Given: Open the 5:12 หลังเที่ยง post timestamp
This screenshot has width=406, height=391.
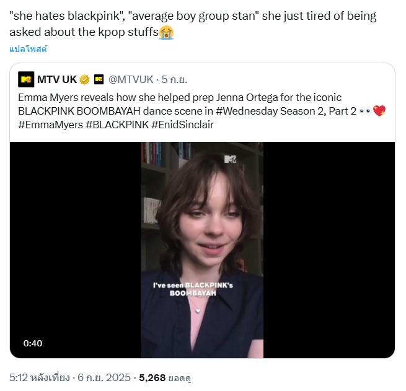Looking at the screenshot, I should 40,377.
